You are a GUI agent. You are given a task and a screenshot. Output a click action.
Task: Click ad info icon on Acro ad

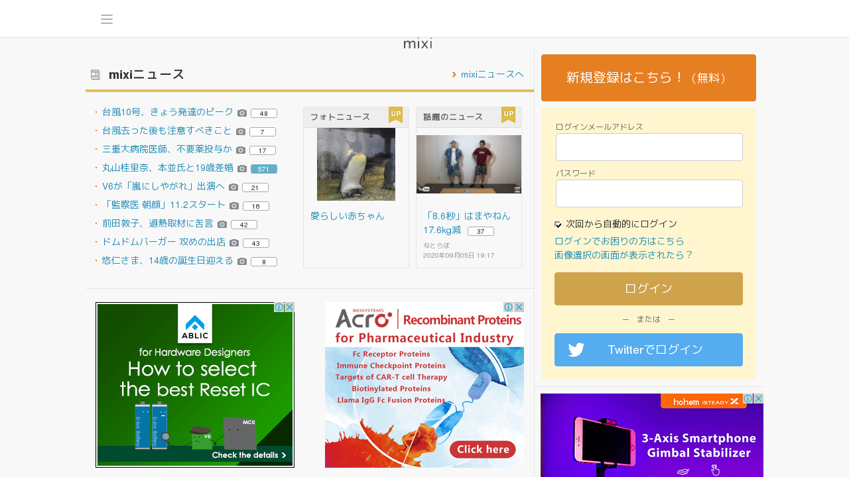coord(508,307)
